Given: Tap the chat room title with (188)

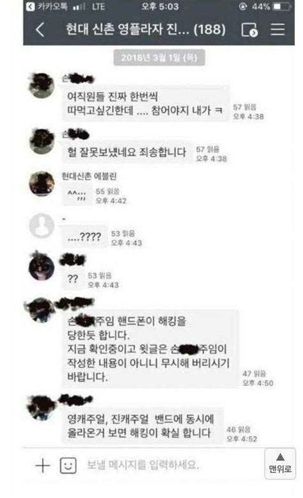Looking at the screenshot, I should tap(146, 29).
